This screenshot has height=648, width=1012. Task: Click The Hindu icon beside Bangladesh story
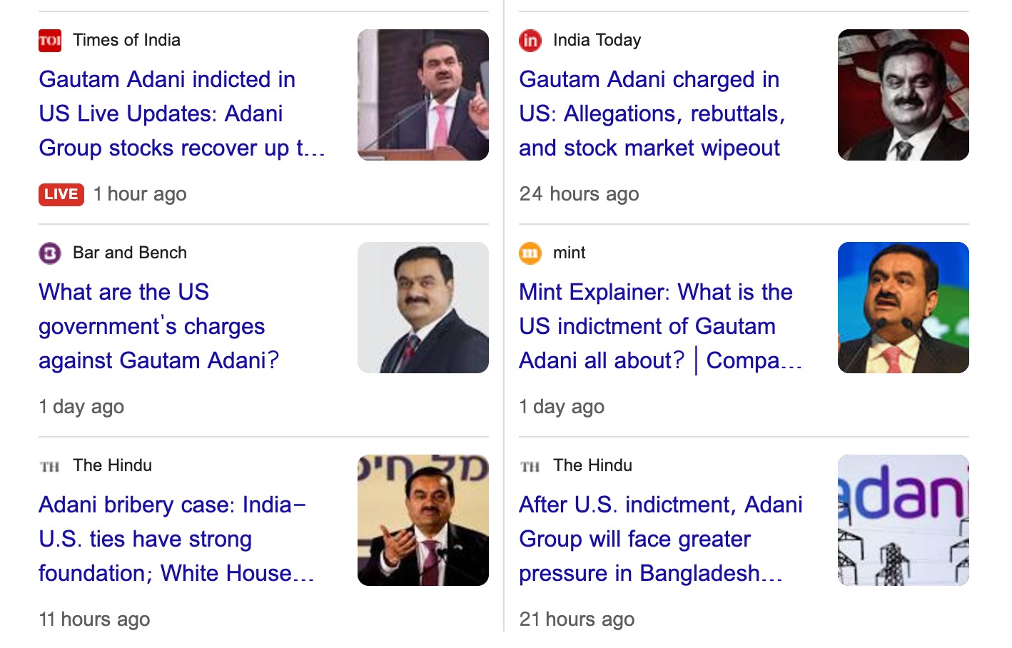(530, 466)
